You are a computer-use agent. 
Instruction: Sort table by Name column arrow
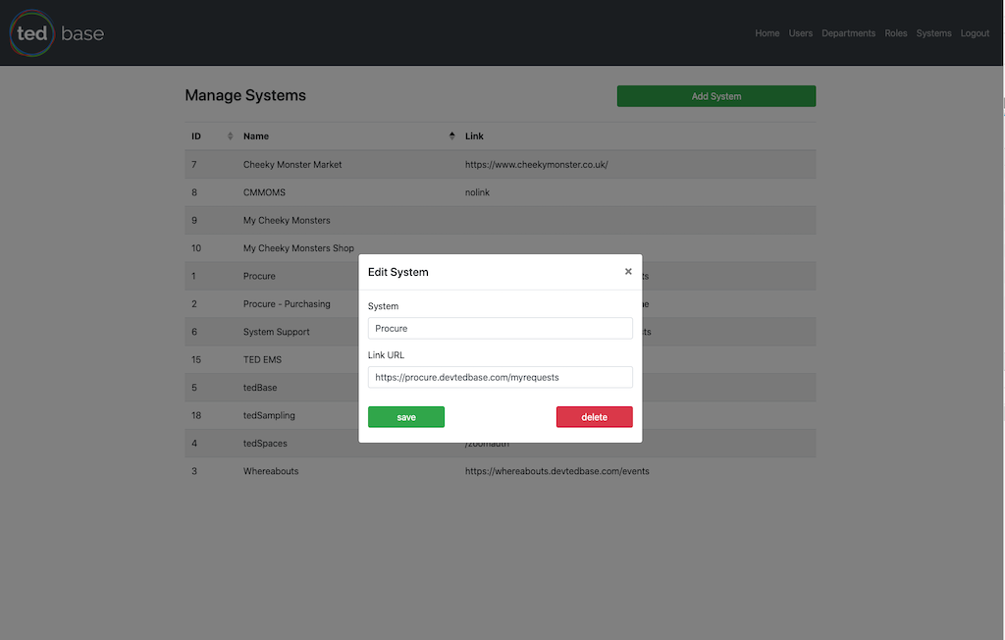[x=451, y=135]
